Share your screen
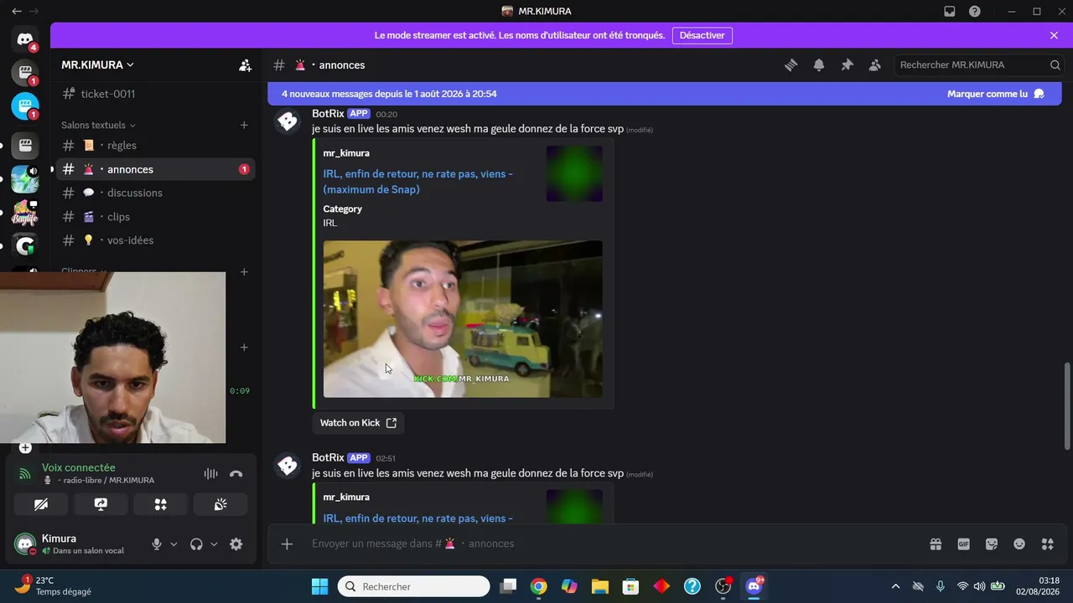The image size is (1073, 603). pyautogui.click(x=101, y=504)
